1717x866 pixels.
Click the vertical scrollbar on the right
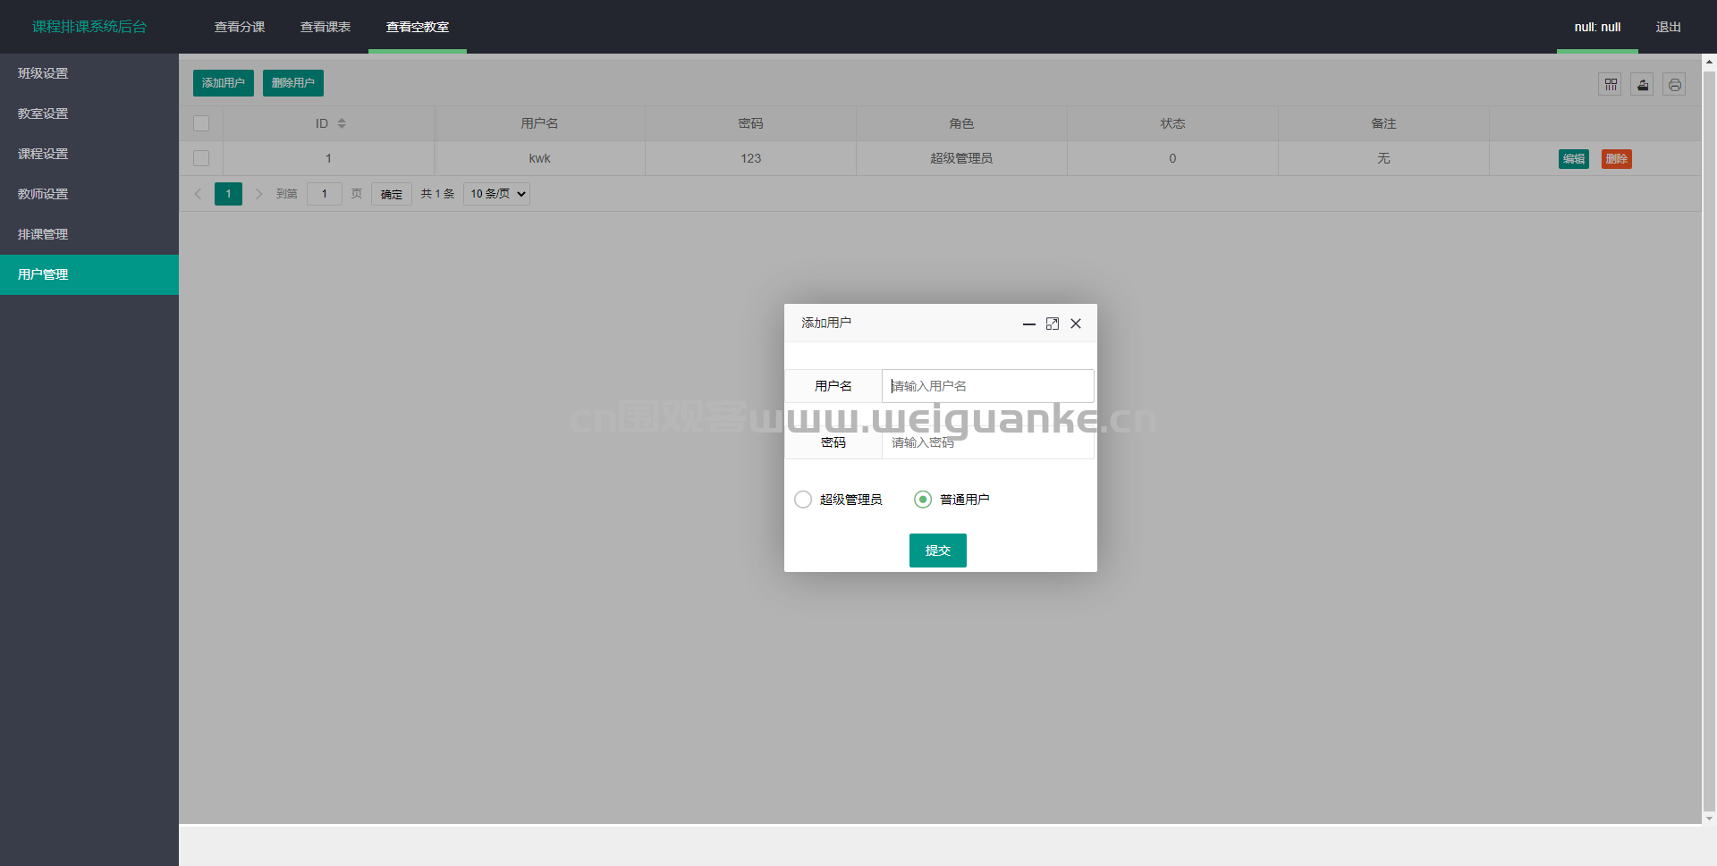tap(1709, 440)
